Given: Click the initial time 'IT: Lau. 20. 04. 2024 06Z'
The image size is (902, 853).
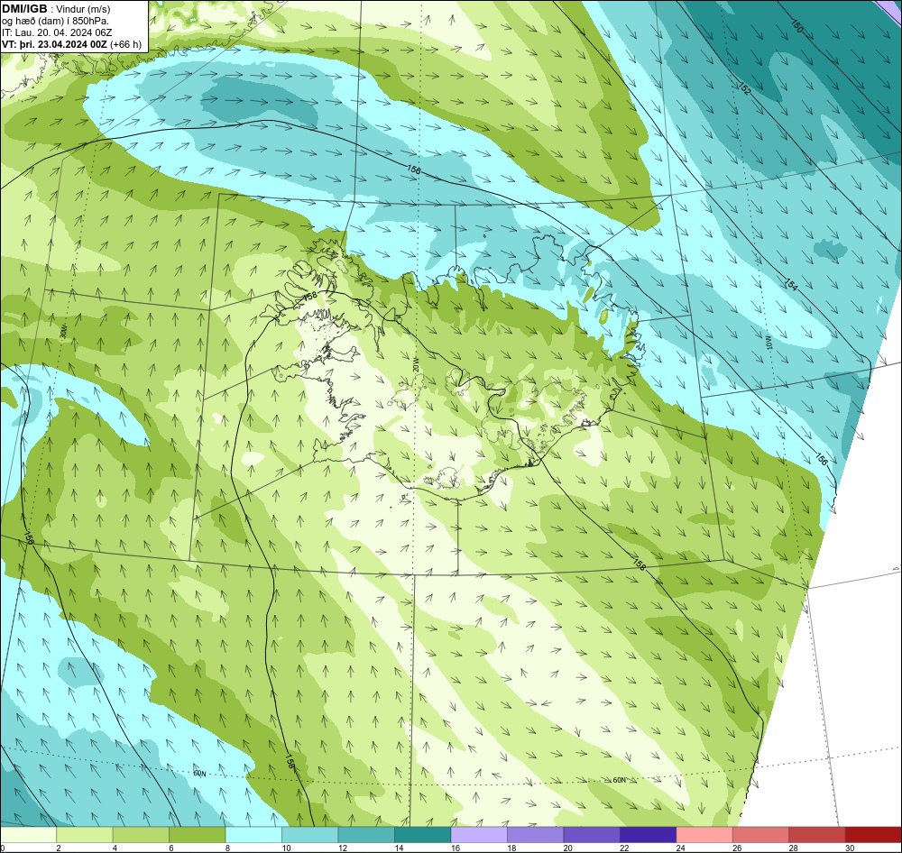Looking at the screenshot, I should pos(57,32).
